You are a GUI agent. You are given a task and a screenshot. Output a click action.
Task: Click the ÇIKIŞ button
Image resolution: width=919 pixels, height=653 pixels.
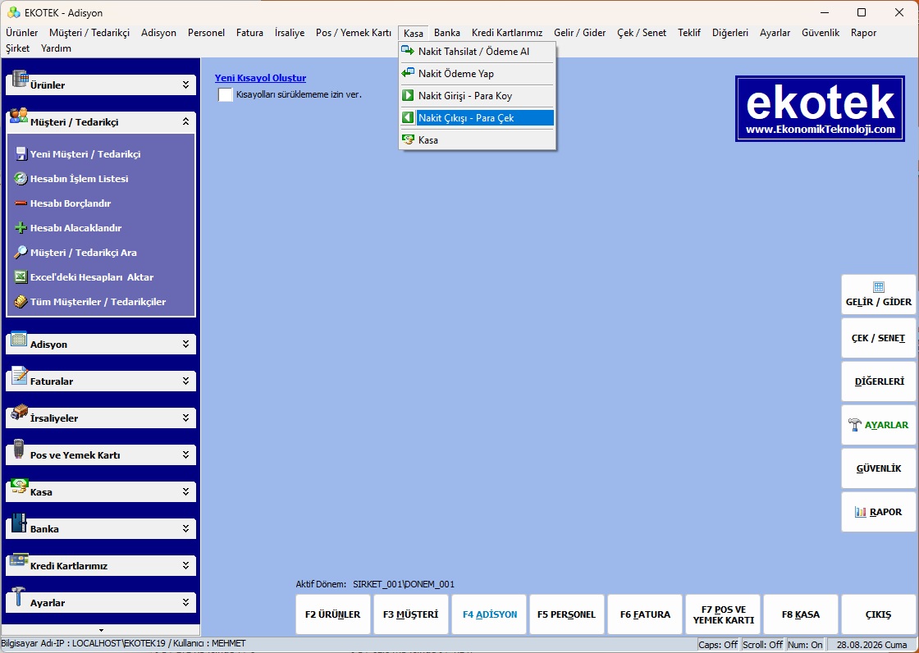point(879,614)
